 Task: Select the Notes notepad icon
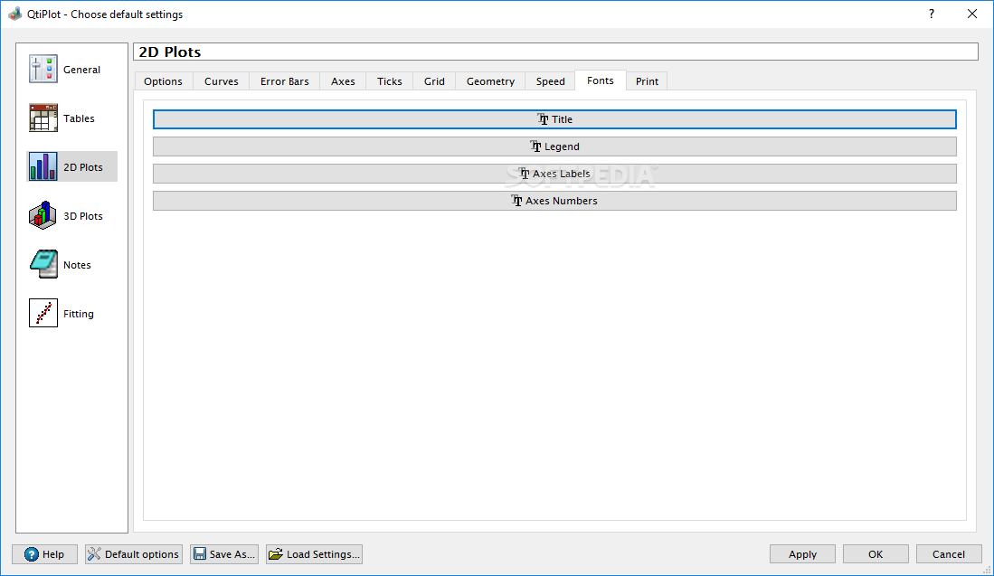point(43,264)
